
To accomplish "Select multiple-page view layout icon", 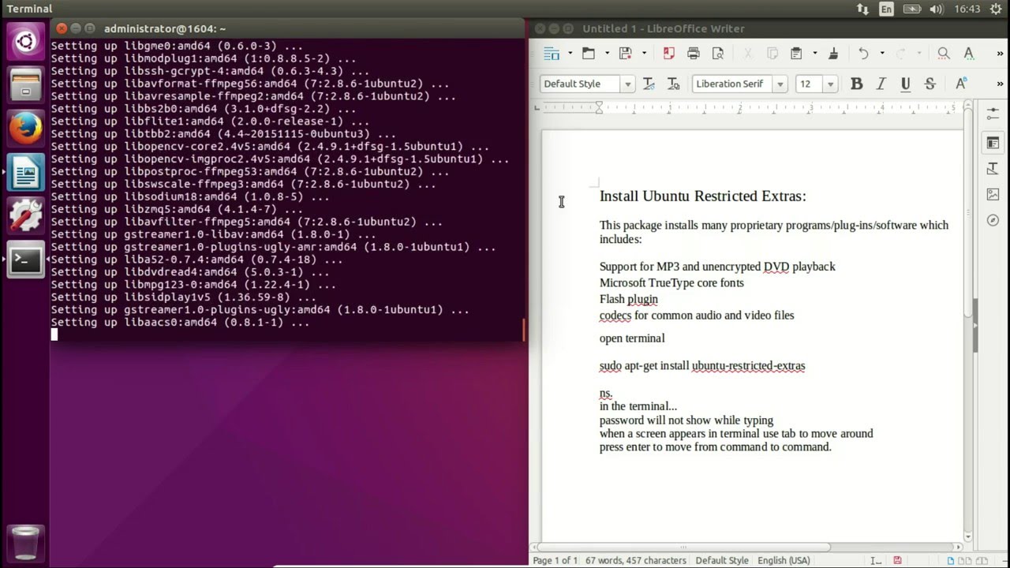I will click(963, 560).
